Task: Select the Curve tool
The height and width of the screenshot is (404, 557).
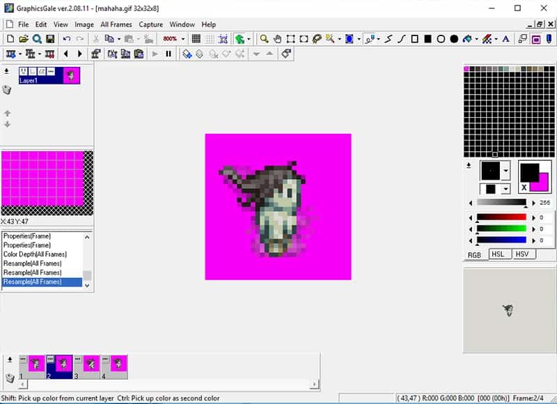Action: point(402,39)
